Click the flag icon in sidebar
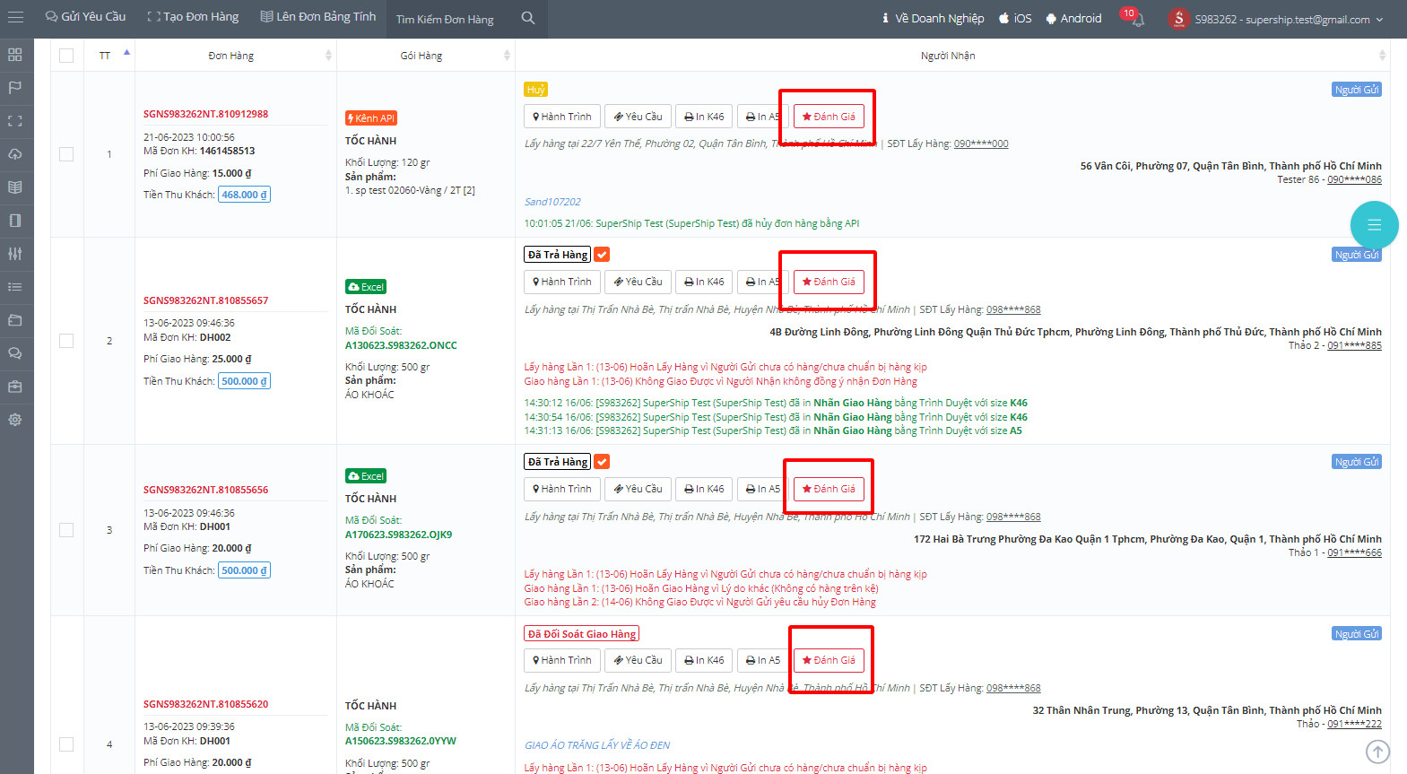 pos(15,88)
